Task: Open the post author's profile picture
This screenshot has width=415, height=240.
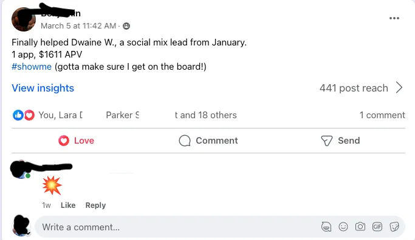Action: (24, 19)
